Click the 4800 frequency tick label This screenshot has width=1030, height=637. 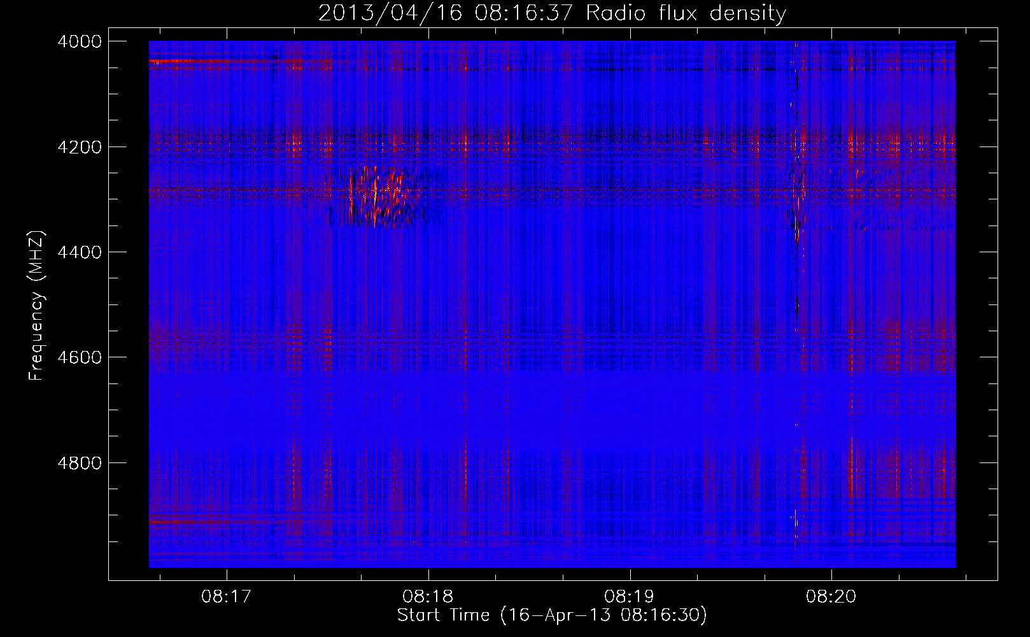(x=80, y=462)
